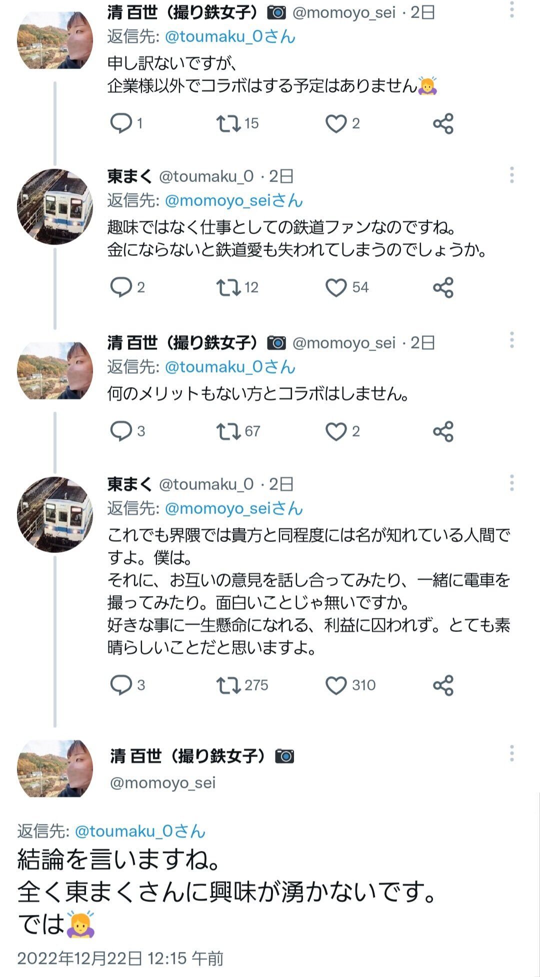Open 清 百世 profile picture on main tweet
540x977 pixels.
(55, 768)
